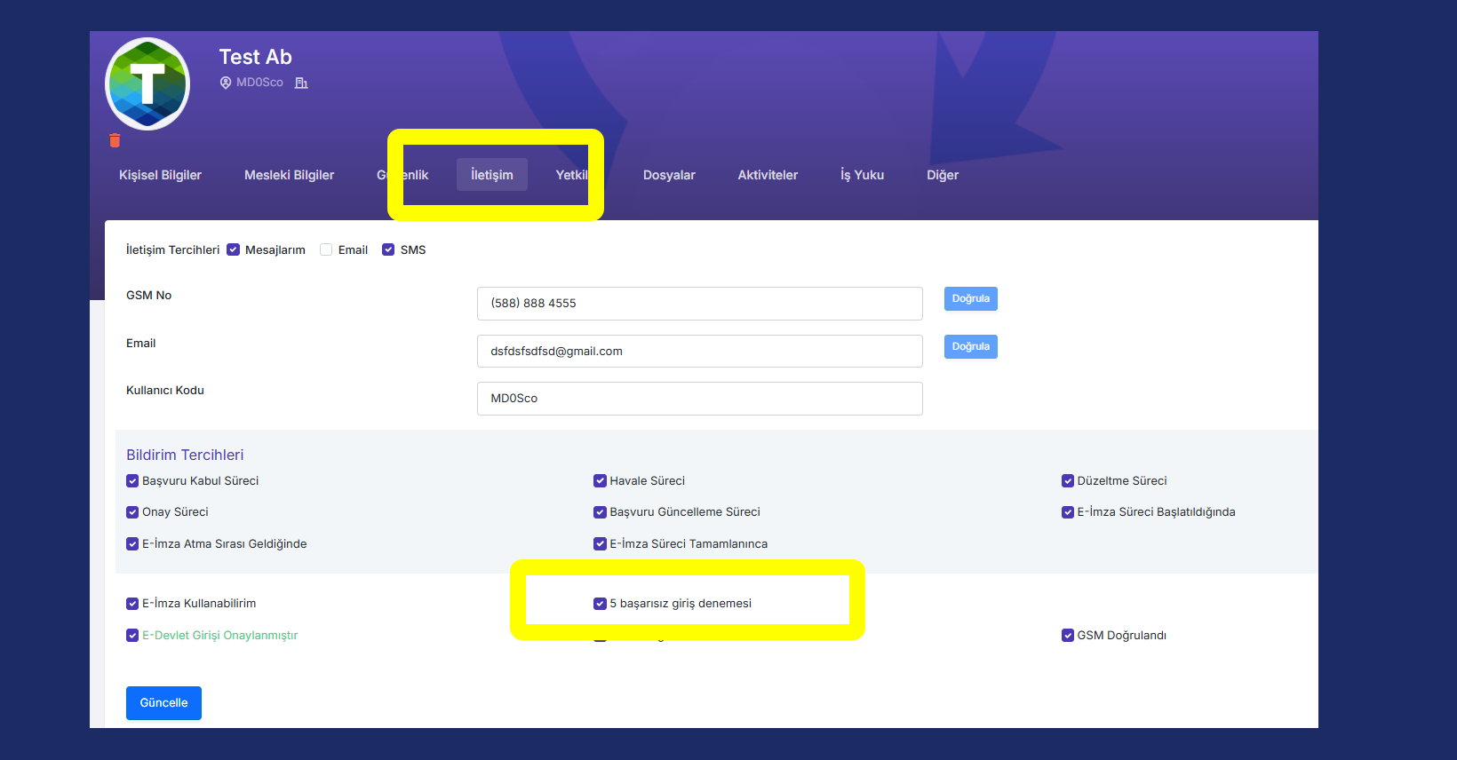Uncheck the Mesajlarım checkbox

pos(234,249)
